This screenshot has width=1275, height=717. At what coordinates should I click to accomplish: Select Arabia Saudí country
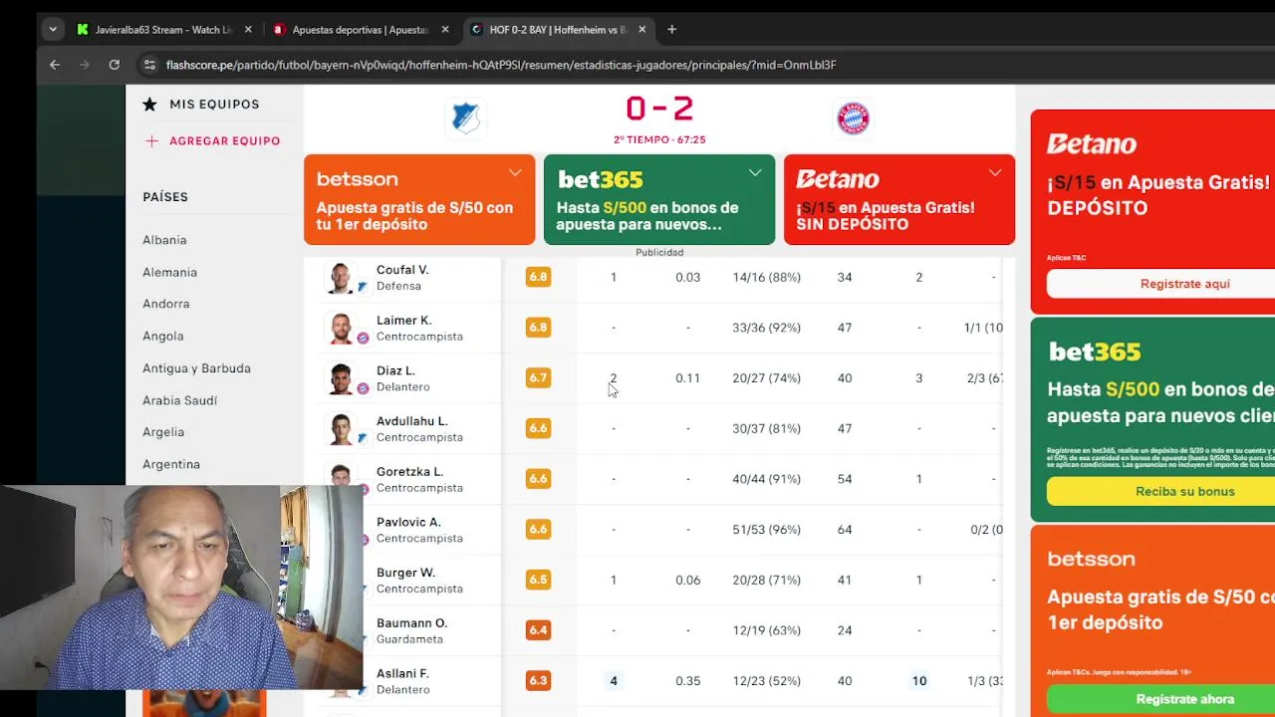point(179,400)
